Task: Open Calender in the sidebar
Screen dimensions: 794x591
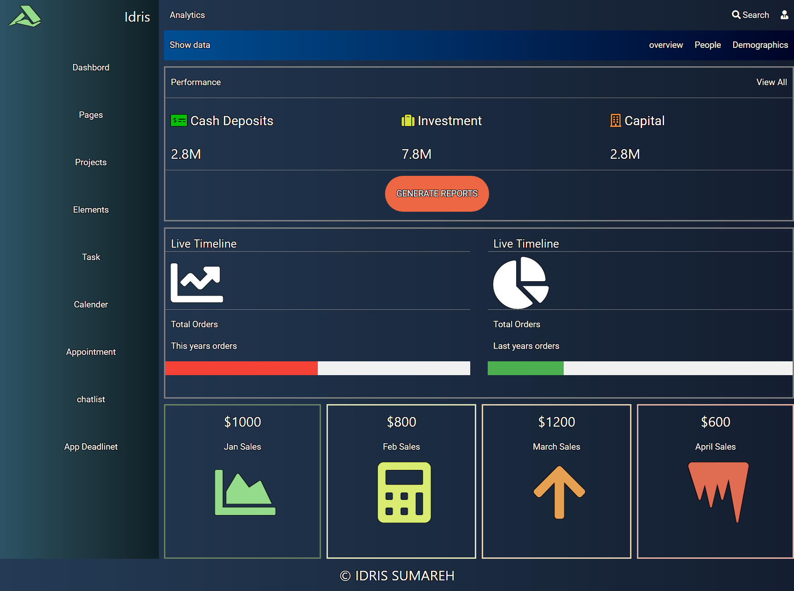Action: [x=91, y=304]
